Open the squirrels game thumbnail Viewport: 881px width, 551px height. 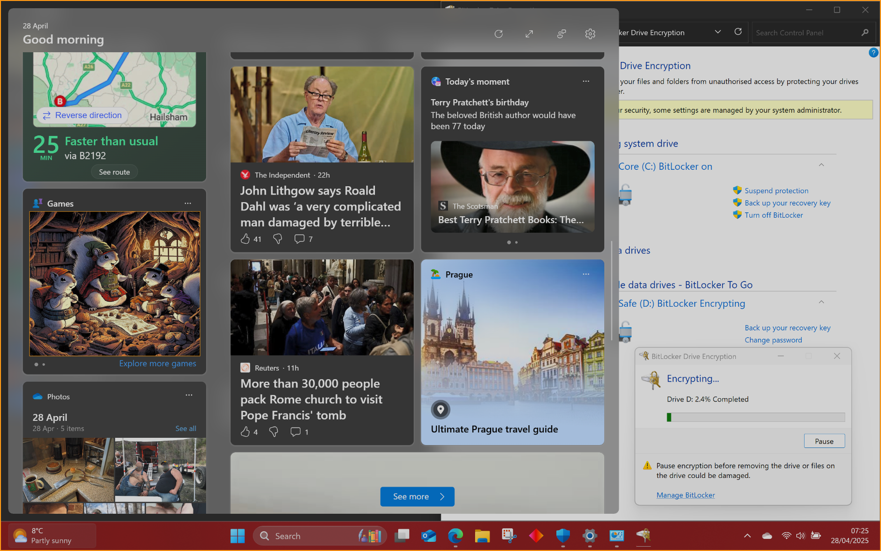115,283
